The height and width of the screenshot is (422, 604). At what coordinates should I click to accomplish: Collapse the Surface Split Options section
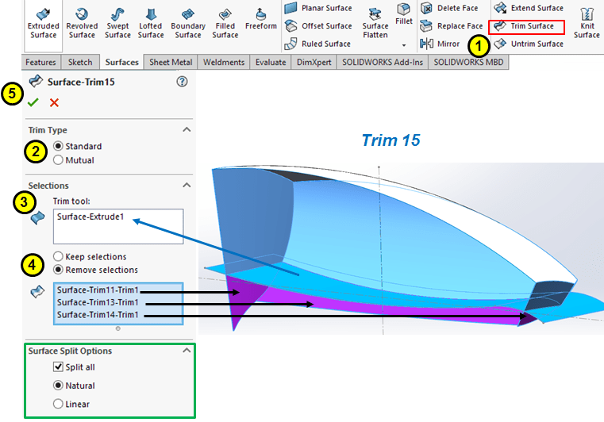(x=187, y=351)
